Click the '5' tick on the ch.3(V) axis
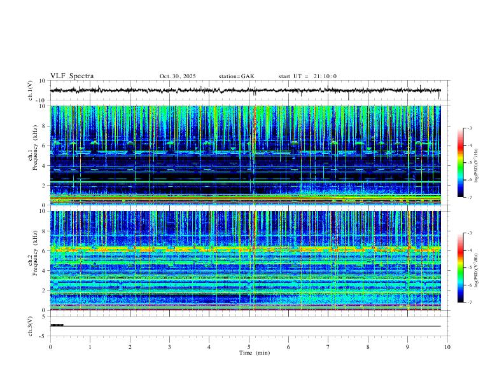 pyautogui.click(x=44, y=317)
